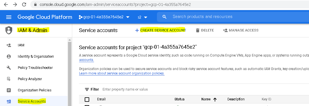The image size is (309, 106).
Task: Click the trash can icon
Action: coord(198,30)
